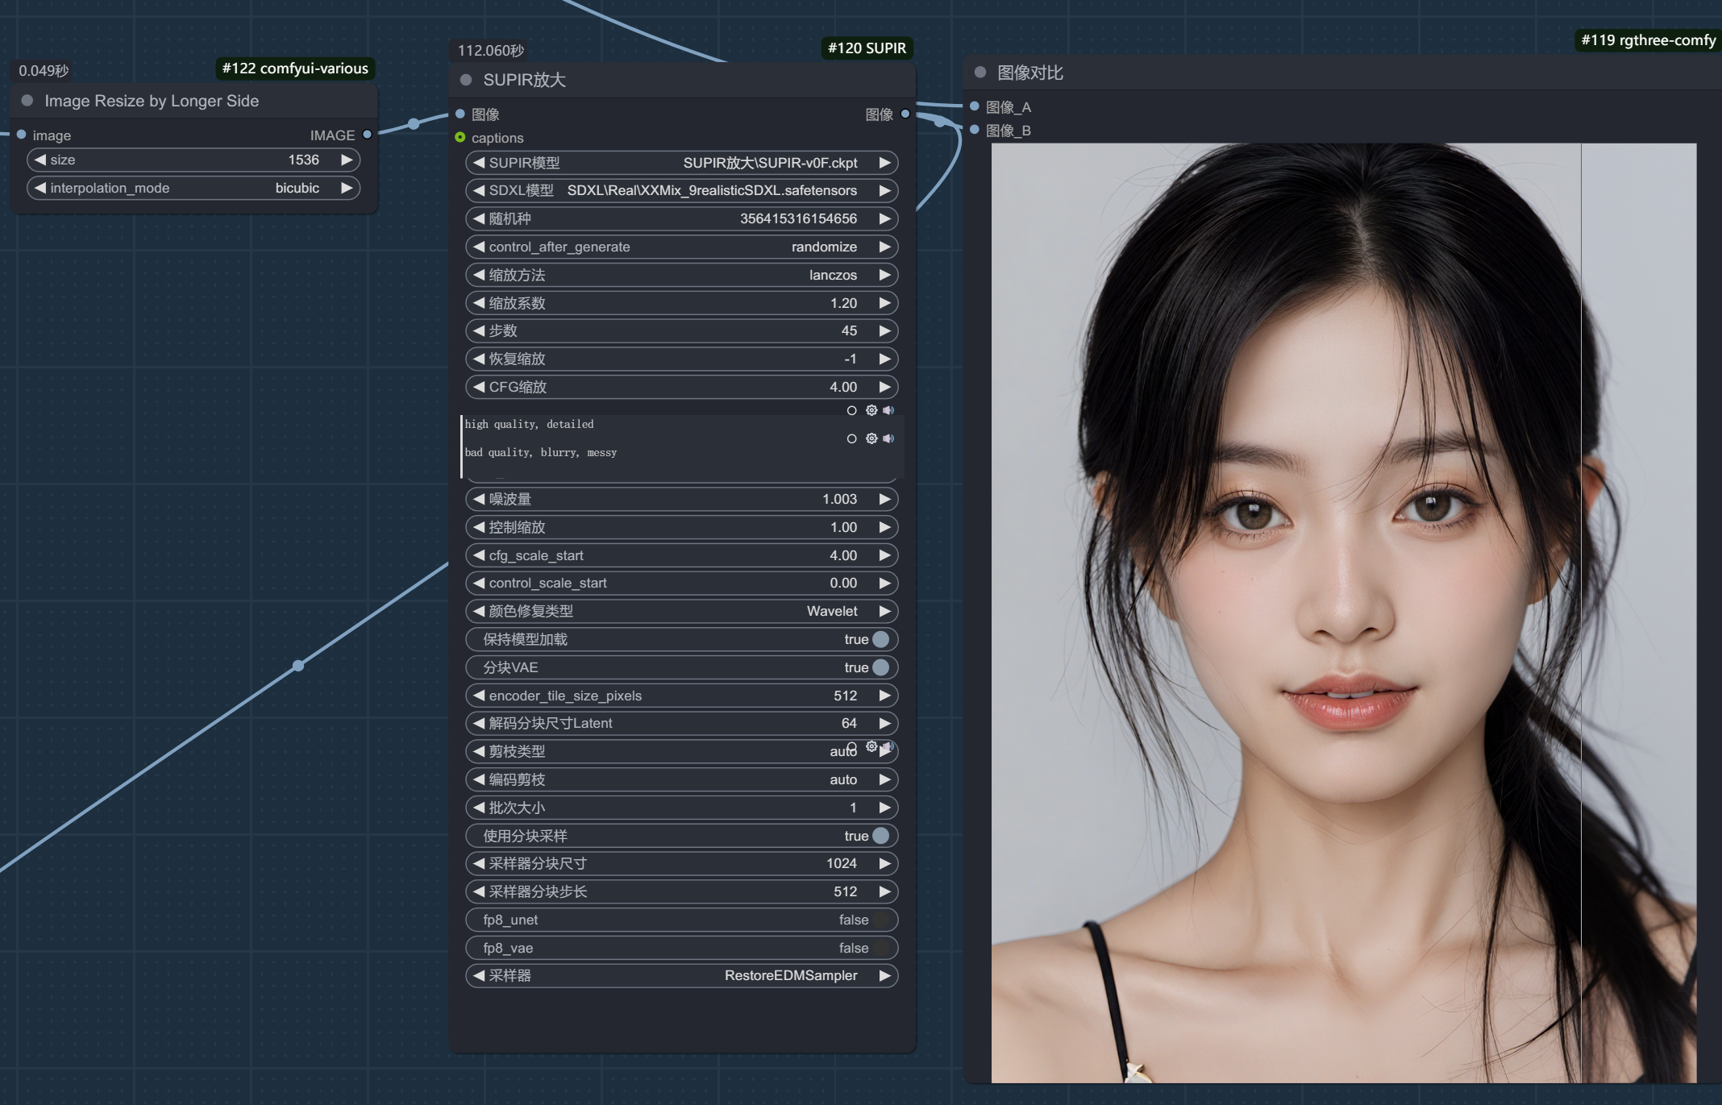
Task: Click the circle icon beside the positive prompt
Action: (x=851, y=411)
